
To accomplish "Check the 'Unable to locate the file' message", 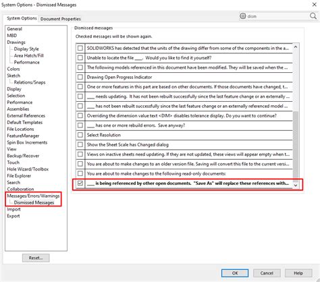I will click(80, 58).
